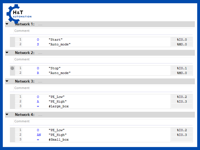The height and width of the screenshot is (150, 200).
Task: Click the S set instruction in Network 1
Action: (38, 44)
